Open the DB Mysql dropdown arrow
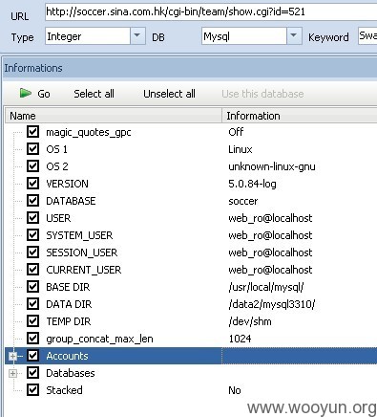Screen dimensions: 377x417 294,35
